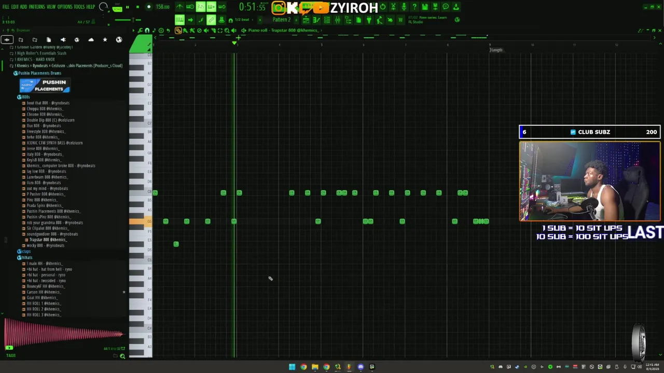The height and width of the screenshot is (373, 664).
Task: Expand I KHEMICS - HARD KNOX folder
Action: point(34,59)
